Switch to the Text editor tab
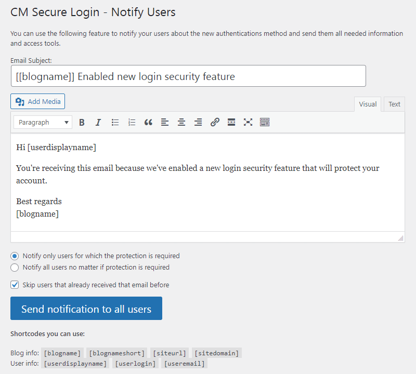 point(394,104)
